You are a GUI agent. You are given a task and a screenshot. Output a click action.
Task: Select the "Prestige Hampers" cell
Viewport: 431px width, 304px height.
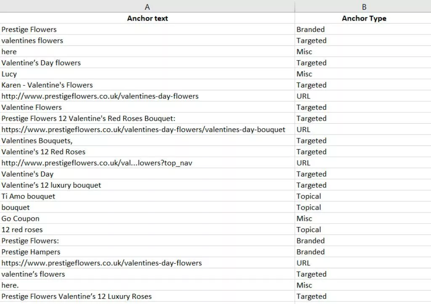[31, 252]
